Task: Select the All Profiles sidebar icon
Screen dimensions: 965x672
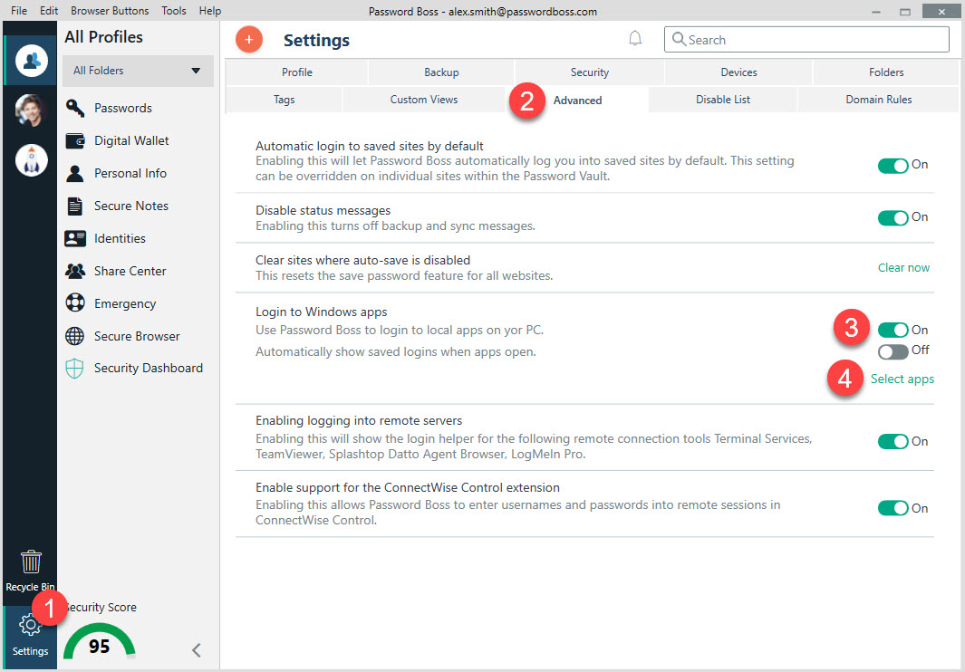Action: [32, 61]
